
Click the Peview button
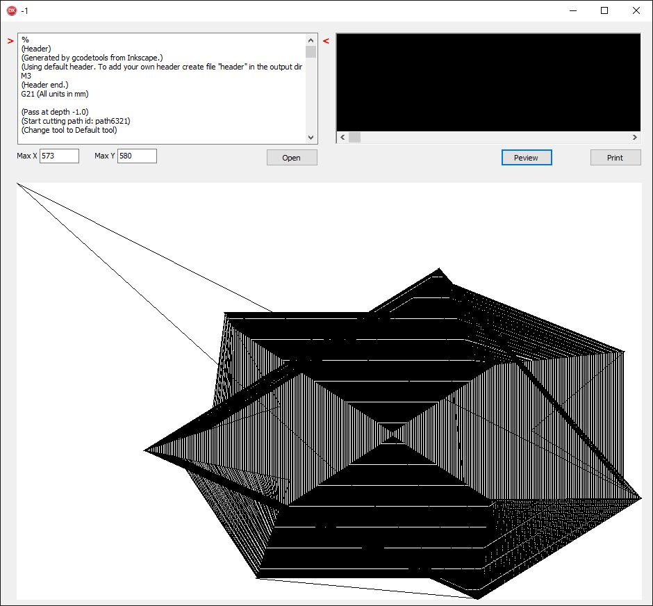pyautogui.click(x=526, y=158)
